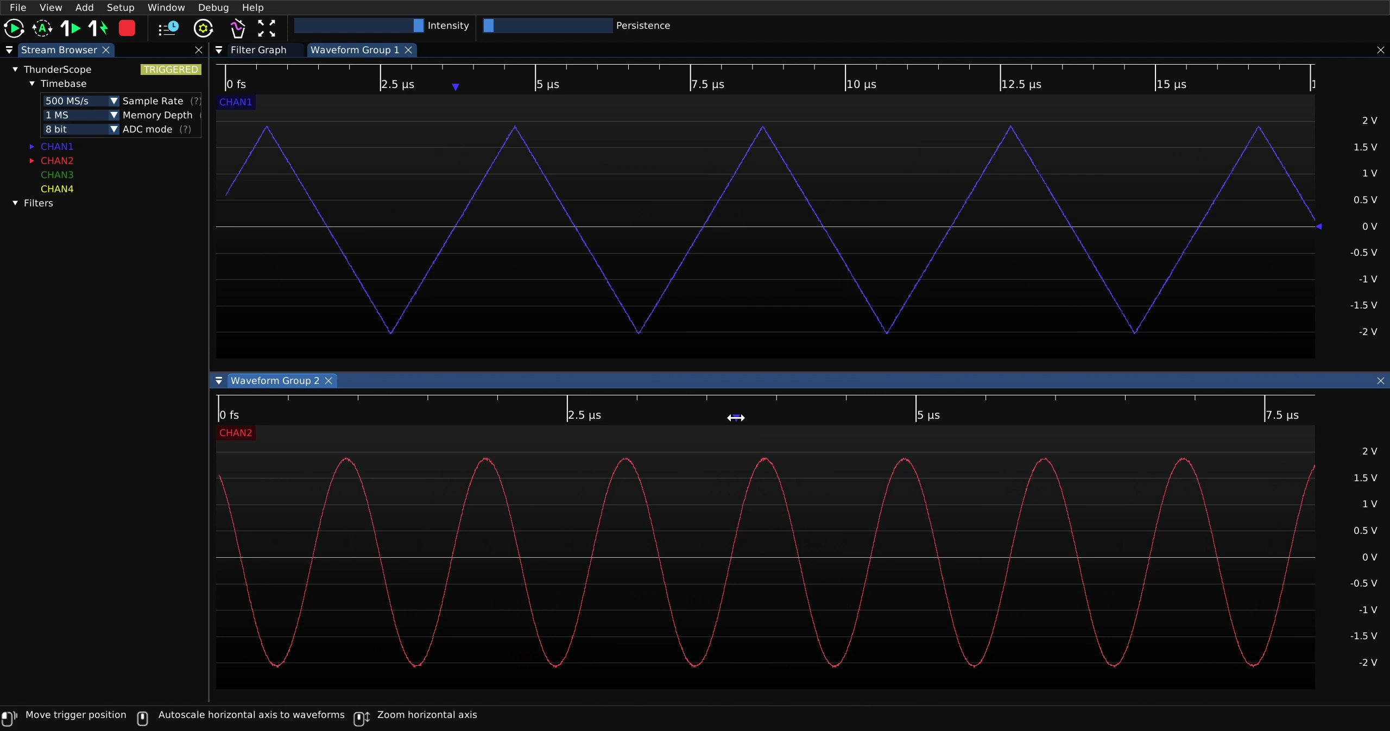Click the Intensity slider
The height and width of the screenshot is (731, 1390).
[x=359, y=26]
